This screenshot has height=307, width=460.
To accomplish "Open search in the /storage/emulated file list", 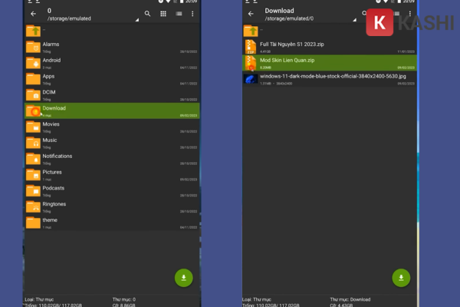I will (147, 14).
